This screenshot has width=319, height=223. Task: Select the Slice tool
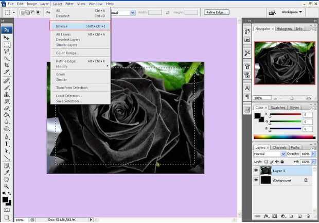click(7, 72)
